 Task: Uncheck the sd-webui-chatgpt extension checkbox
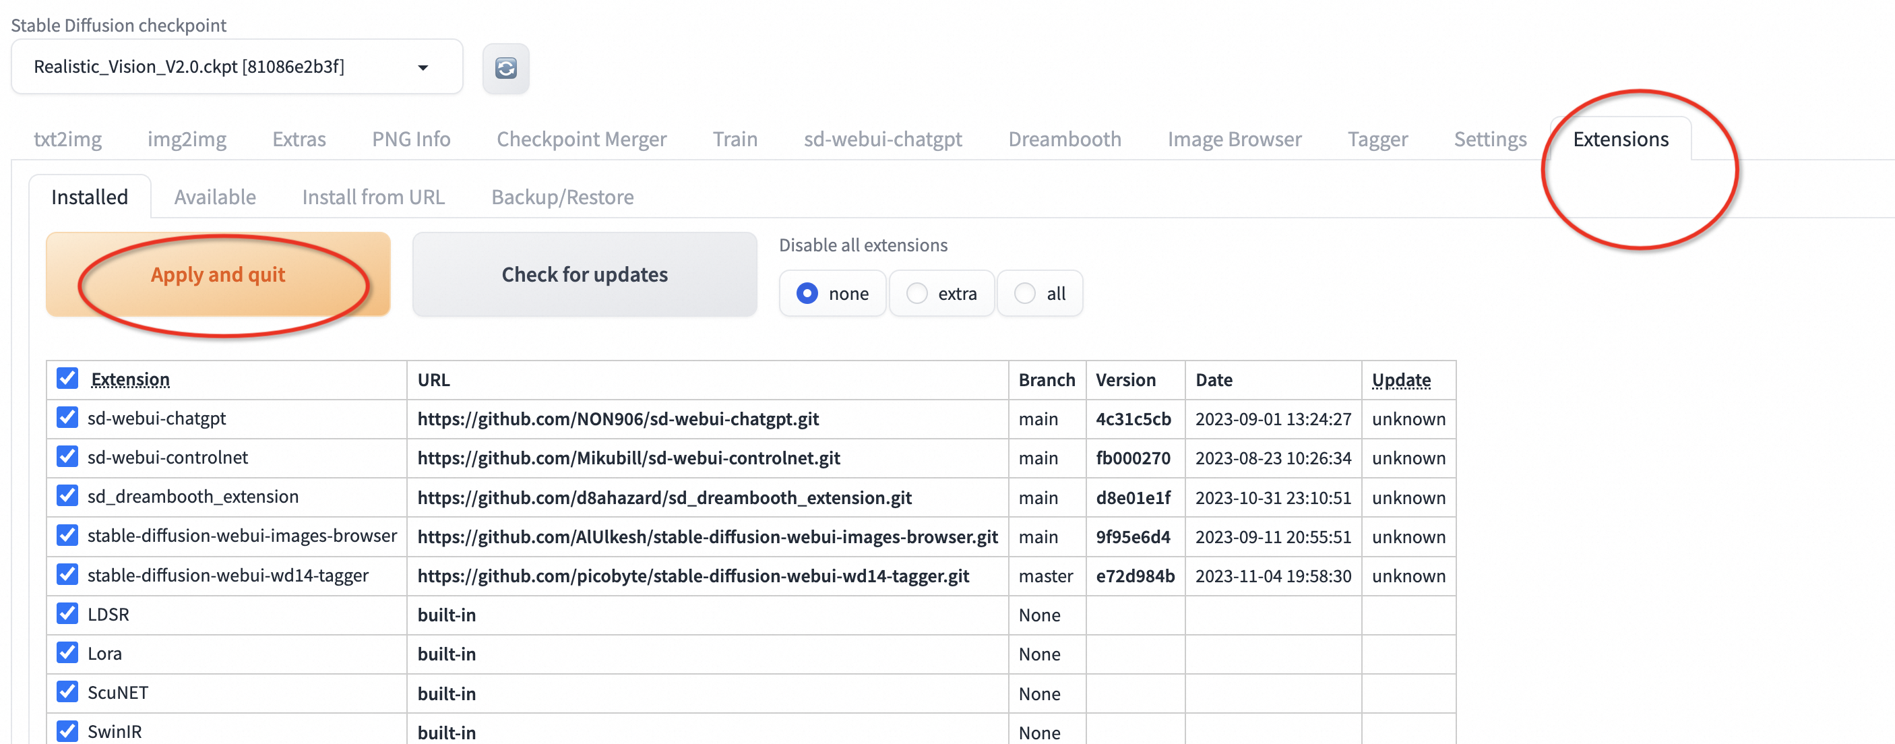67,417
